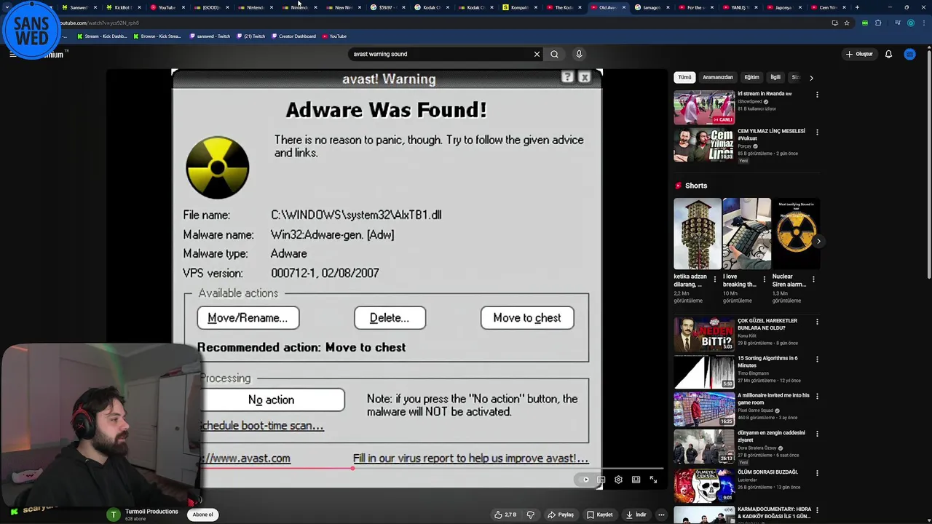This screenshot has height=524, width=932.
Task: Open the YouTube account avatar menu
Action: (x=909, y=54)
